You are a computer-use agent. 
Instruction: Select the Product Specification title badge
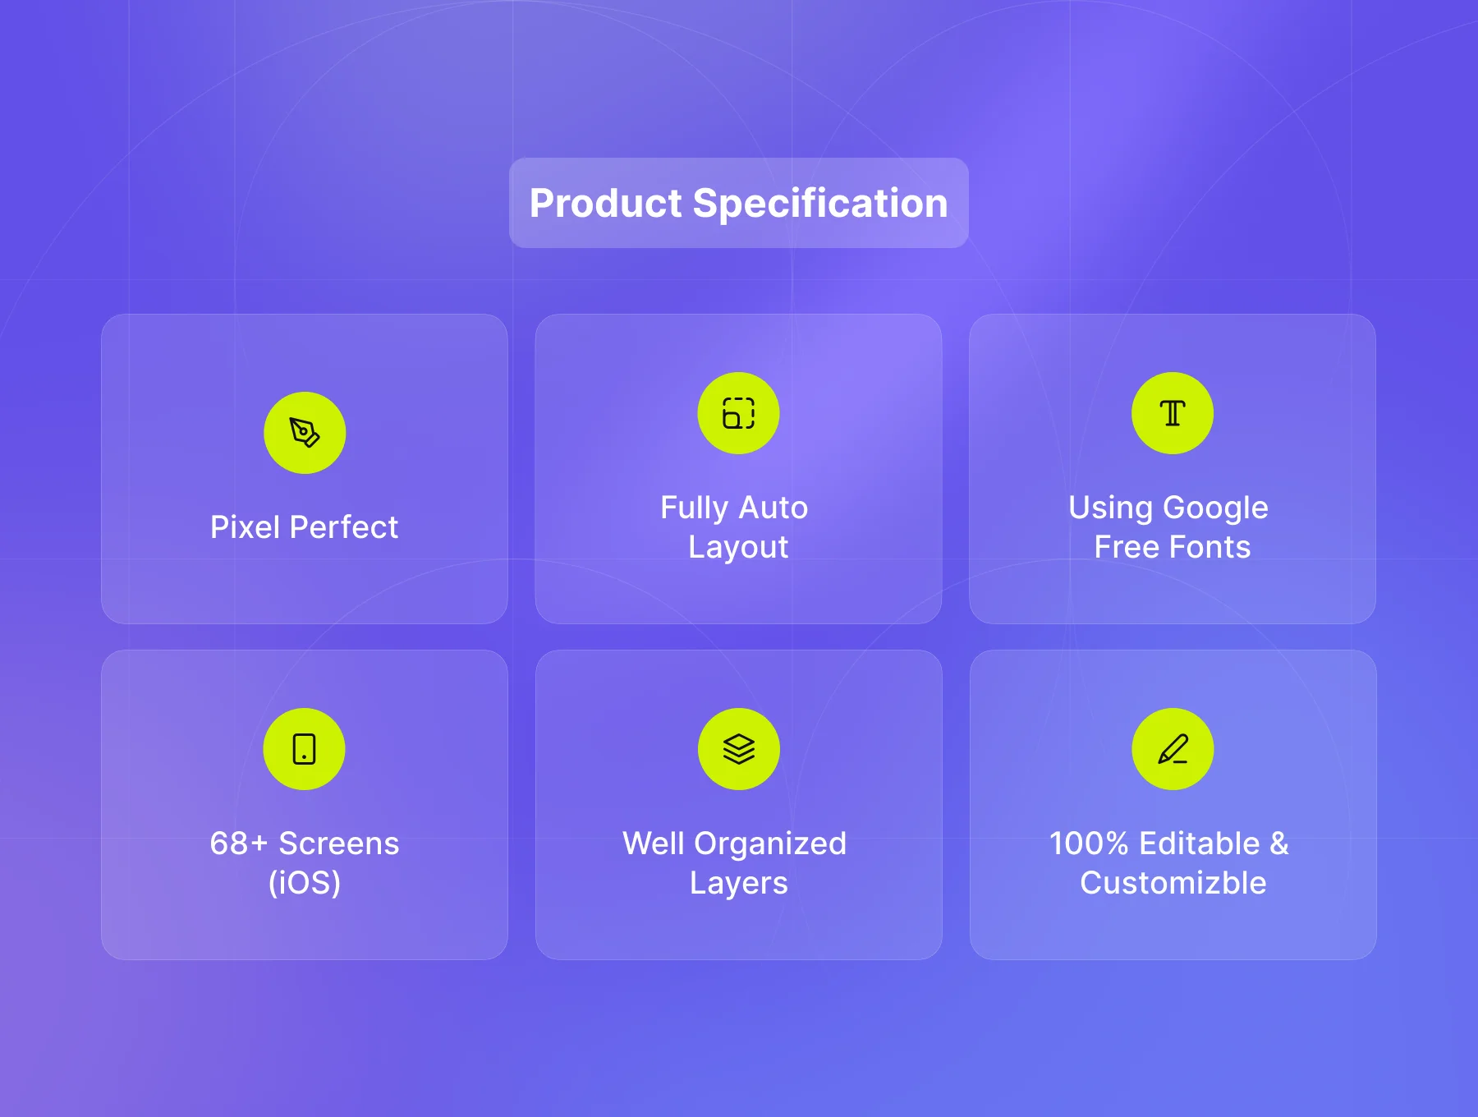click(x=738, y=203)
